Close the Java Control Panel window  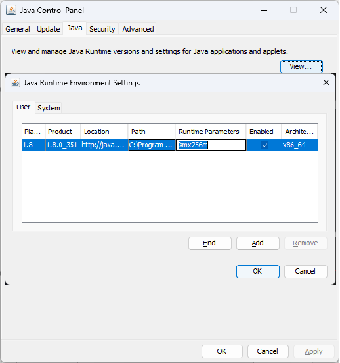pos(324,10)
